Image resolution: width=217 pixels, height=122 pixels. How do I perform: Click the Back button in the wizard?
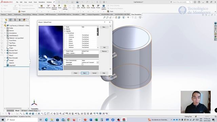75,73
